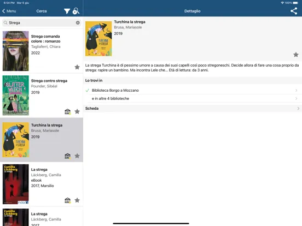Image resolution: width=302 pixels, height=226 pixels.
Task: Enlarge the detail cover image
Action: (x=98, y=39)
